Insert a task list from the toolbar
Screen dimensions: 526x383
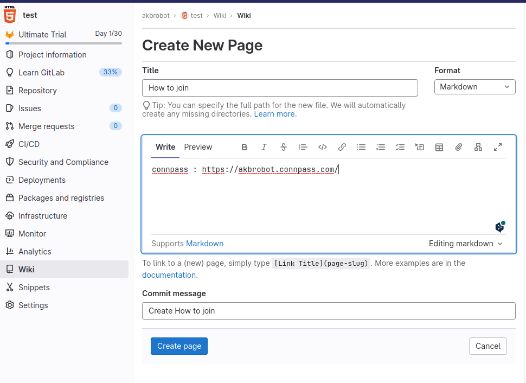[400, 147]
